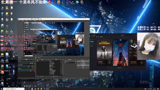The height and width of the screenshot is (90, 160).
Task: Click the add source plus icon in OBS
Action: (x=50, y=76)
